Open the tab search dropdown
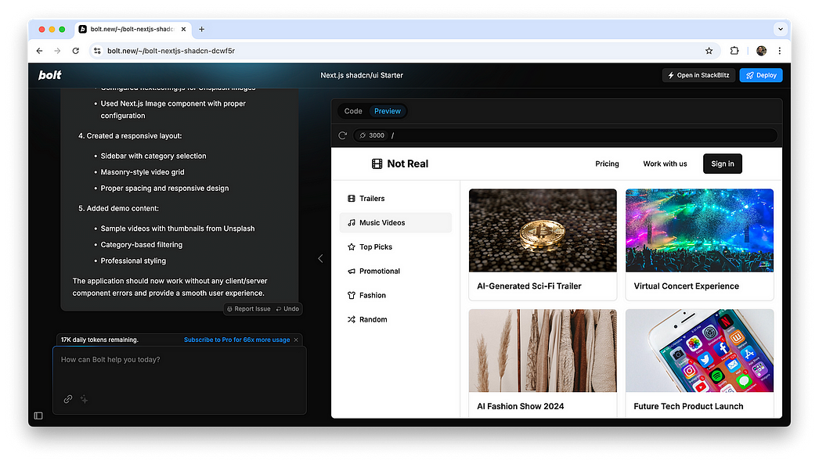Image resolution: width=819 pixels, height=464 pixels. click(x=781, y=29)
